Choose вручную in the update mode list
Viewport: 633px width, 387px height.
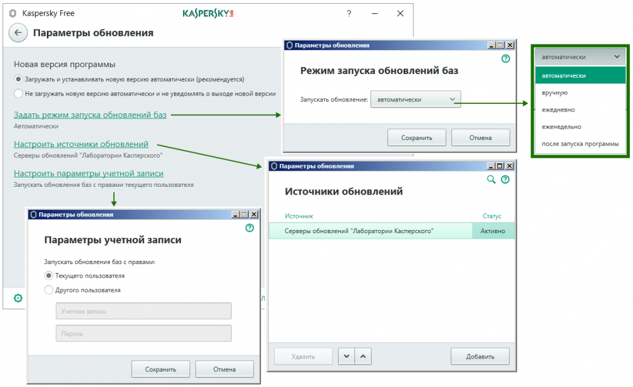pyautogui.click(x=556, y=92)
